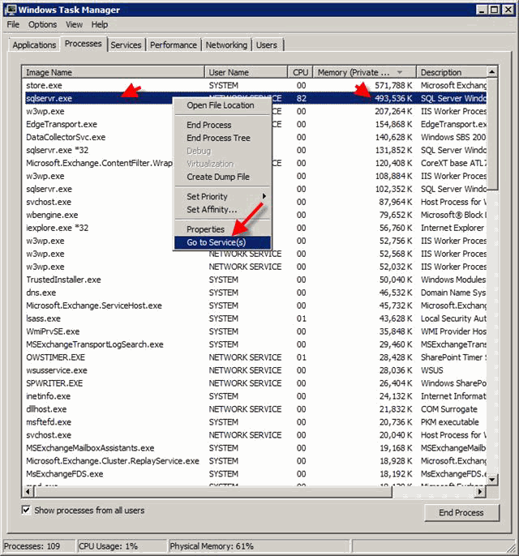Viewport: 519px width, 556px height.
Task: Select the MSExchangeMailboxAssistants.exe process
Action: pos(255,448)
